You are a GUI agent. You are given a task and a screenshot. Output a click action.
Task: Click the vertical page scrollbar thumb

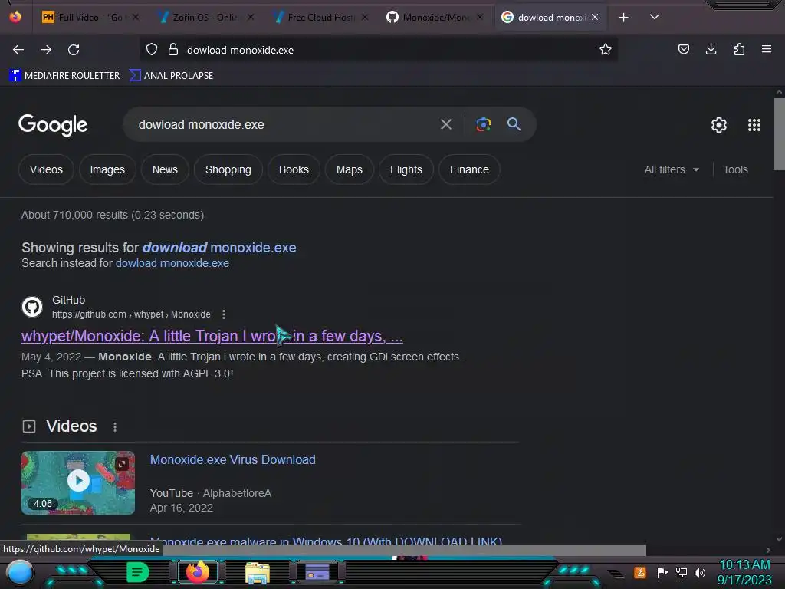coord(779,134)
